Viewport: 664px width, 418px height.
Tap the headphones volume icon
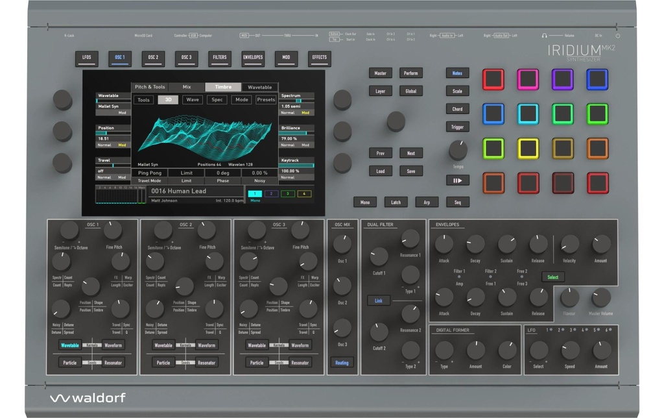pos(544,36)
